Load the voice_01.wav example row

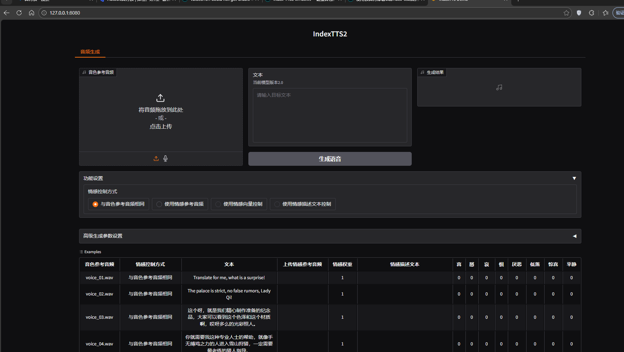[100, 278]
